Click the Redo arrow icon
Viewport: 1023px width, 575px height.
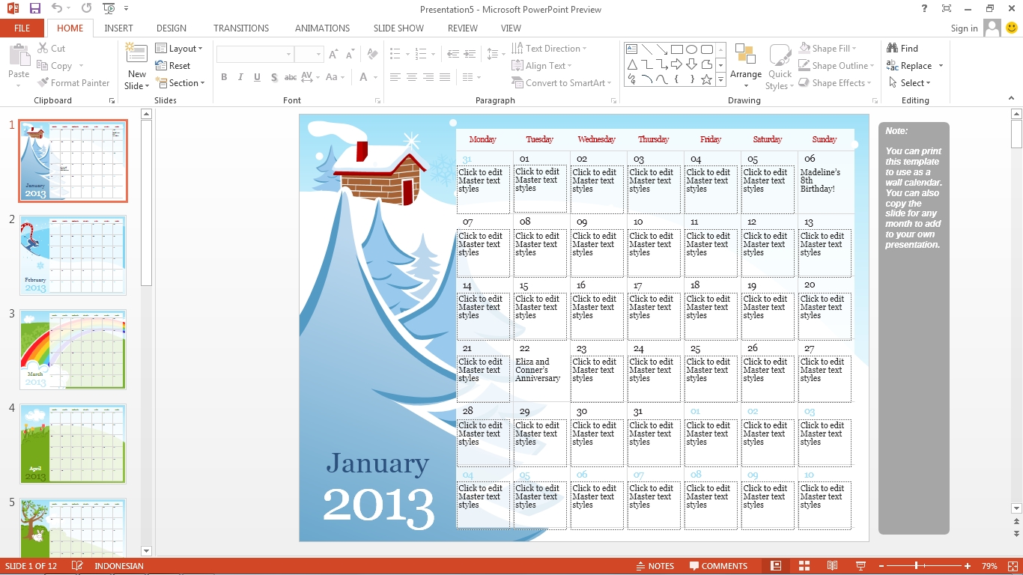(86, 9)
